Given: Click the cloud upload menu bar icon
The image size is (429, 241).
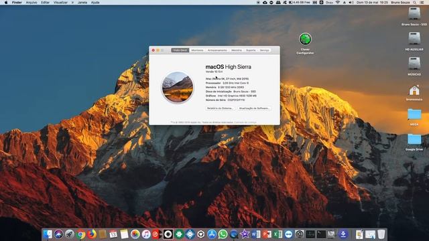Looking at the screenshot, I should [x=265, y=3].
